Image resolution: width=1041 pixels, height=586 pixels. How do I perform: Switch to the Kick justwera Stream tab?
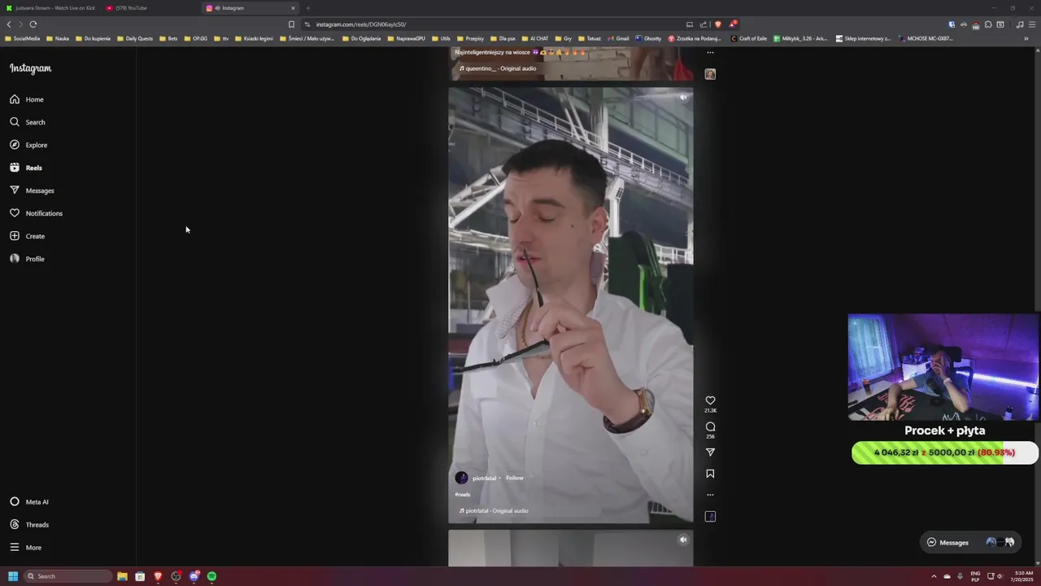(50, 8)
